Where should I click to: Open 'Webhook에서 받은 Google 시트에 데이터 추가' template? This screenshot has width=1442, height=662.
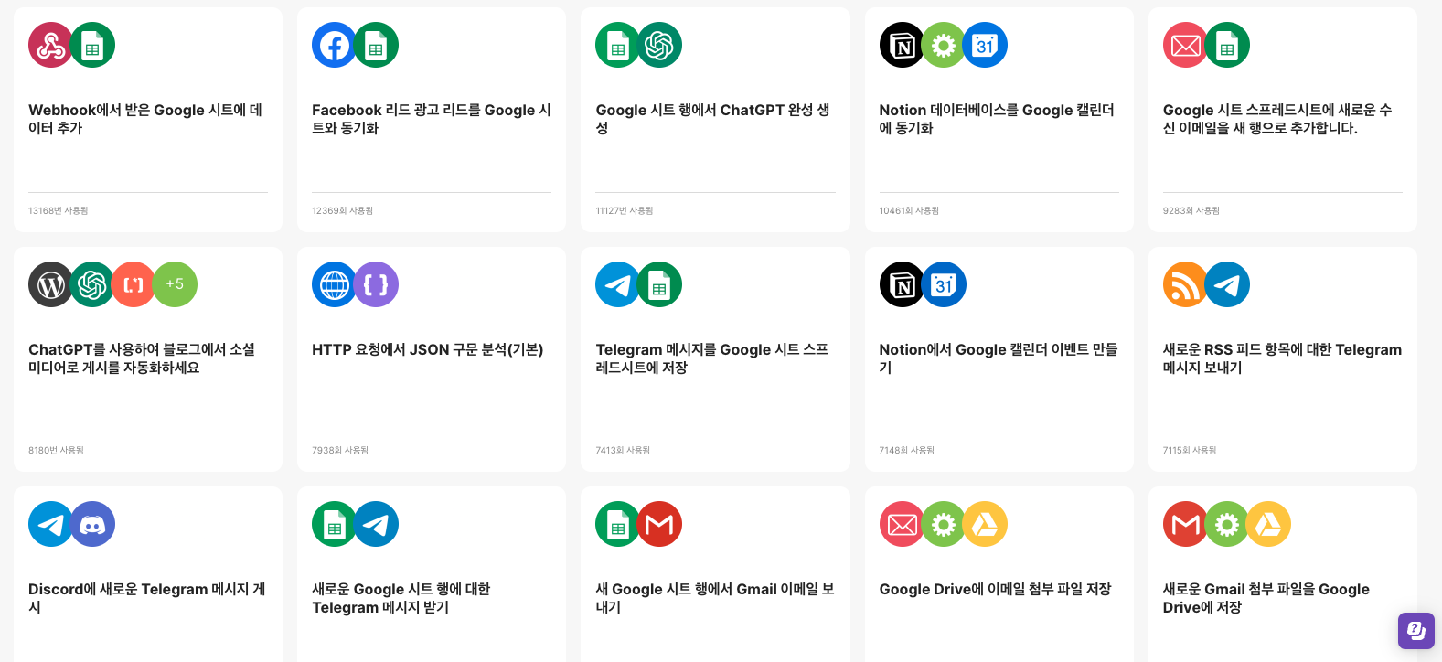tap(146, 119)
